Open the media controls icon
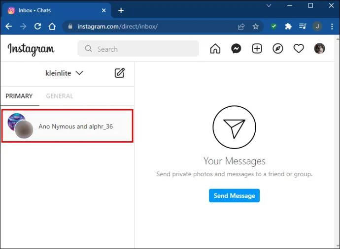This screenshot has width=340, height=249. [x=303, y=27]
